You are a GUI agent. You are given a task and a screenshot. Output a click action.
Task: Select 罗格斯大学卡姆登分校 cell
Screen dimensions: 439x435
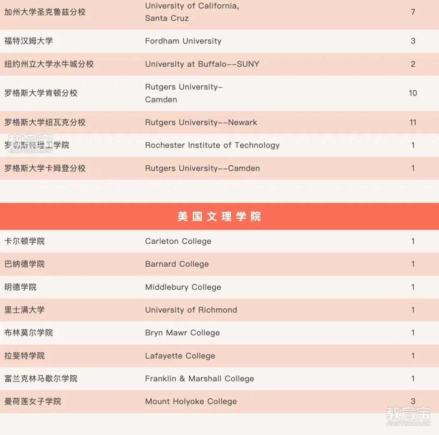45,168
